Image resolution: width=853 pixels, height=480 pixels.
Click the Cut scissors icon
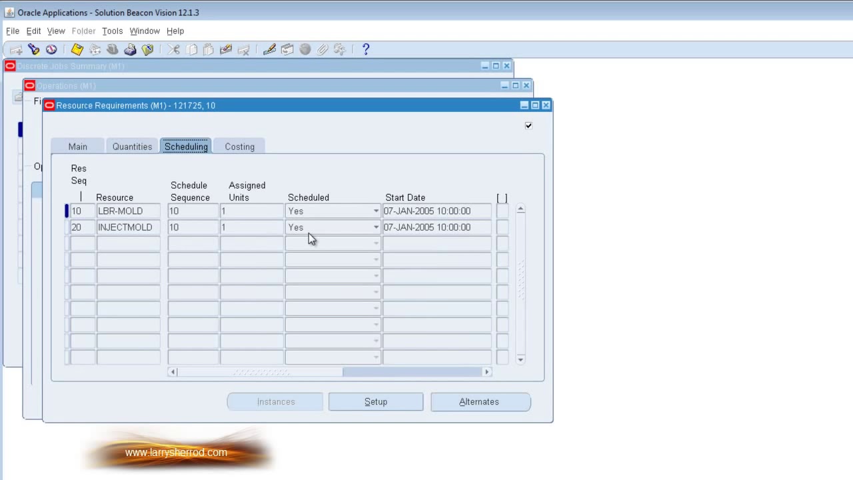click(x=173, y=49)
